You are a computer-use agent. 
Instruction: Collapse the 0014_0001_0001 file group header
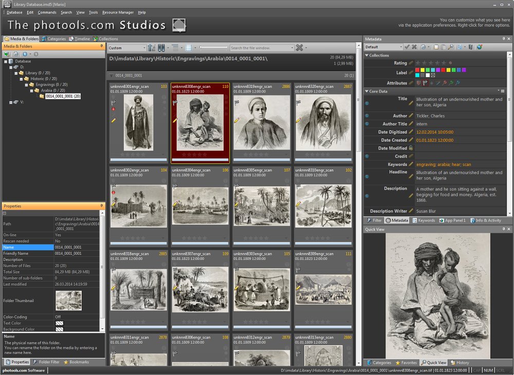[112, 76]
